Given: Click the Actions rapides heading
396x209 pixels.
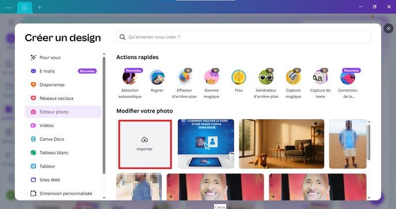Looking at the screenshot, I should 138,57.
